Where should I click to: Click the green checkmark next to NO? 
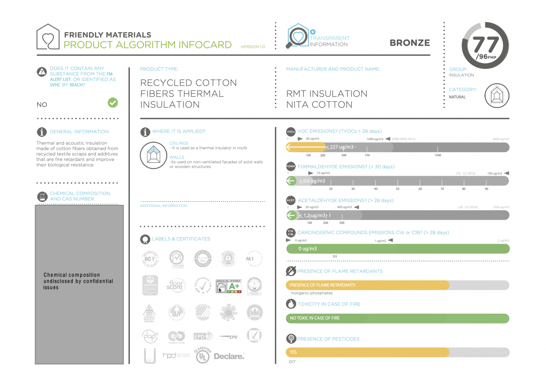[x=113, y=102]
